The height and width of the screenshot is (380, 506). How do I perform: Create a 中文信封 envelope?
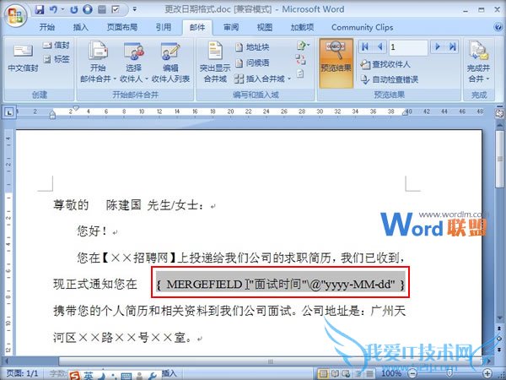(23, 57)
